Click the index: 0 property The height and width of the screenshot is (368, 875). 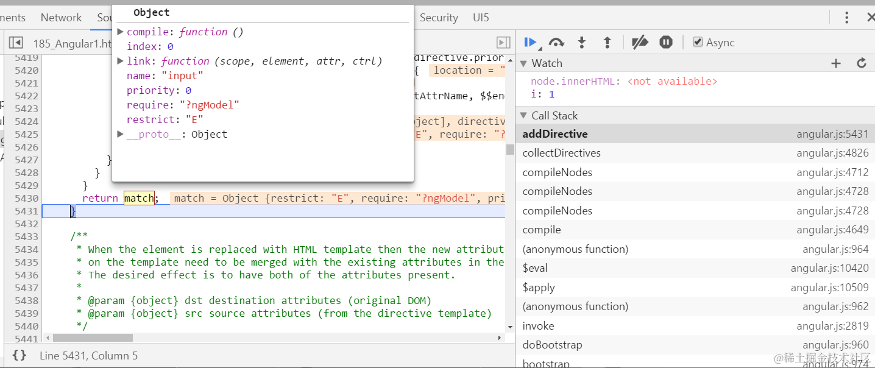(x=150, y=46)
